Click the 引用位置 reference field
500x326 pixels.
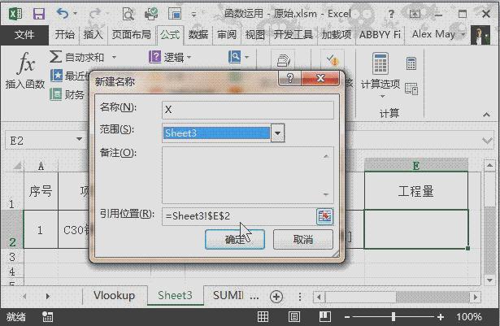[238, 216]
